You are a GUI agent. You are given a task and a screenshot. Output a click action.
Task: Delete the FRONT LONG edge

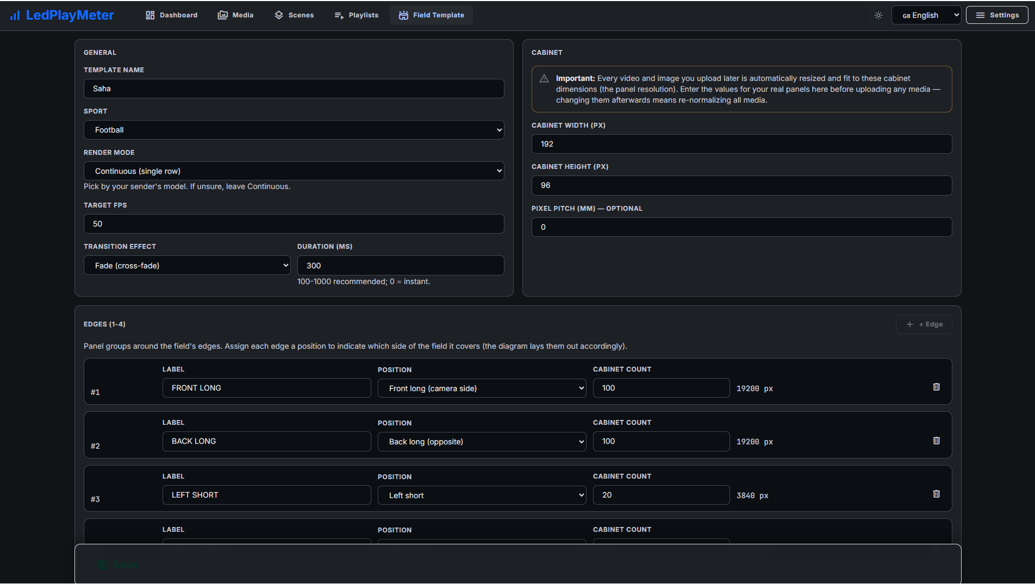tap(937, 387)
